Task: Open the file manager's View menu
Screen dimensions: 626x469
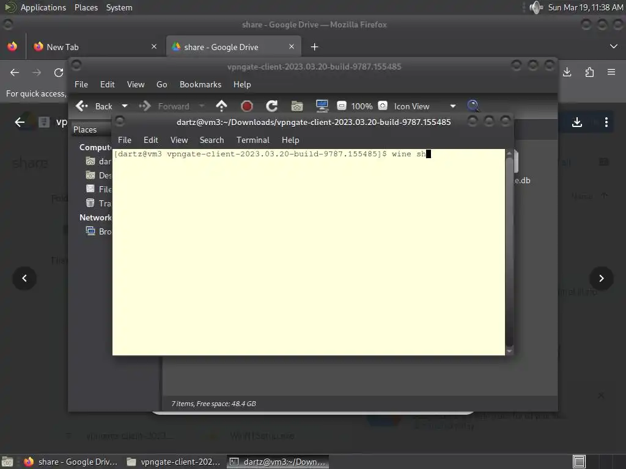Action: [x=136, y=84]
